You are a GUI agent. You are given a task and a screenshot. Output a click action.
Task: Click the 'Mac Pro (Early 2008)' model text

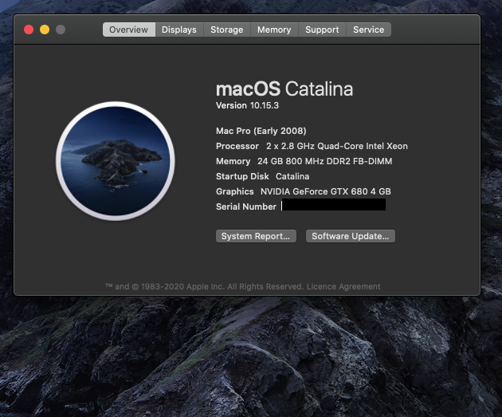coord(261,131)
